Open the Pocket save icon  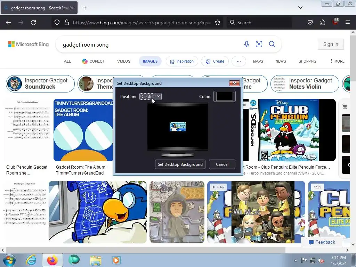click(x=310, y=22)
